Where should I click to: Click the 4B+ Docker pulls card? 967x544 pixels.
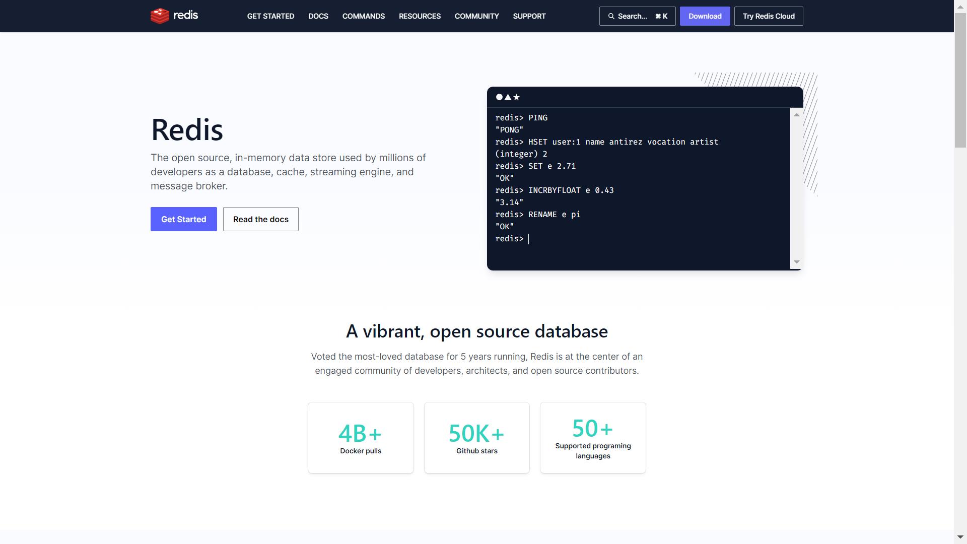pyautogui.click(x=361, y=438)
